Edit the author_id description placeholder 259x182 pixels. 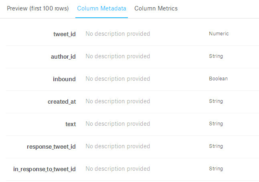118,56
